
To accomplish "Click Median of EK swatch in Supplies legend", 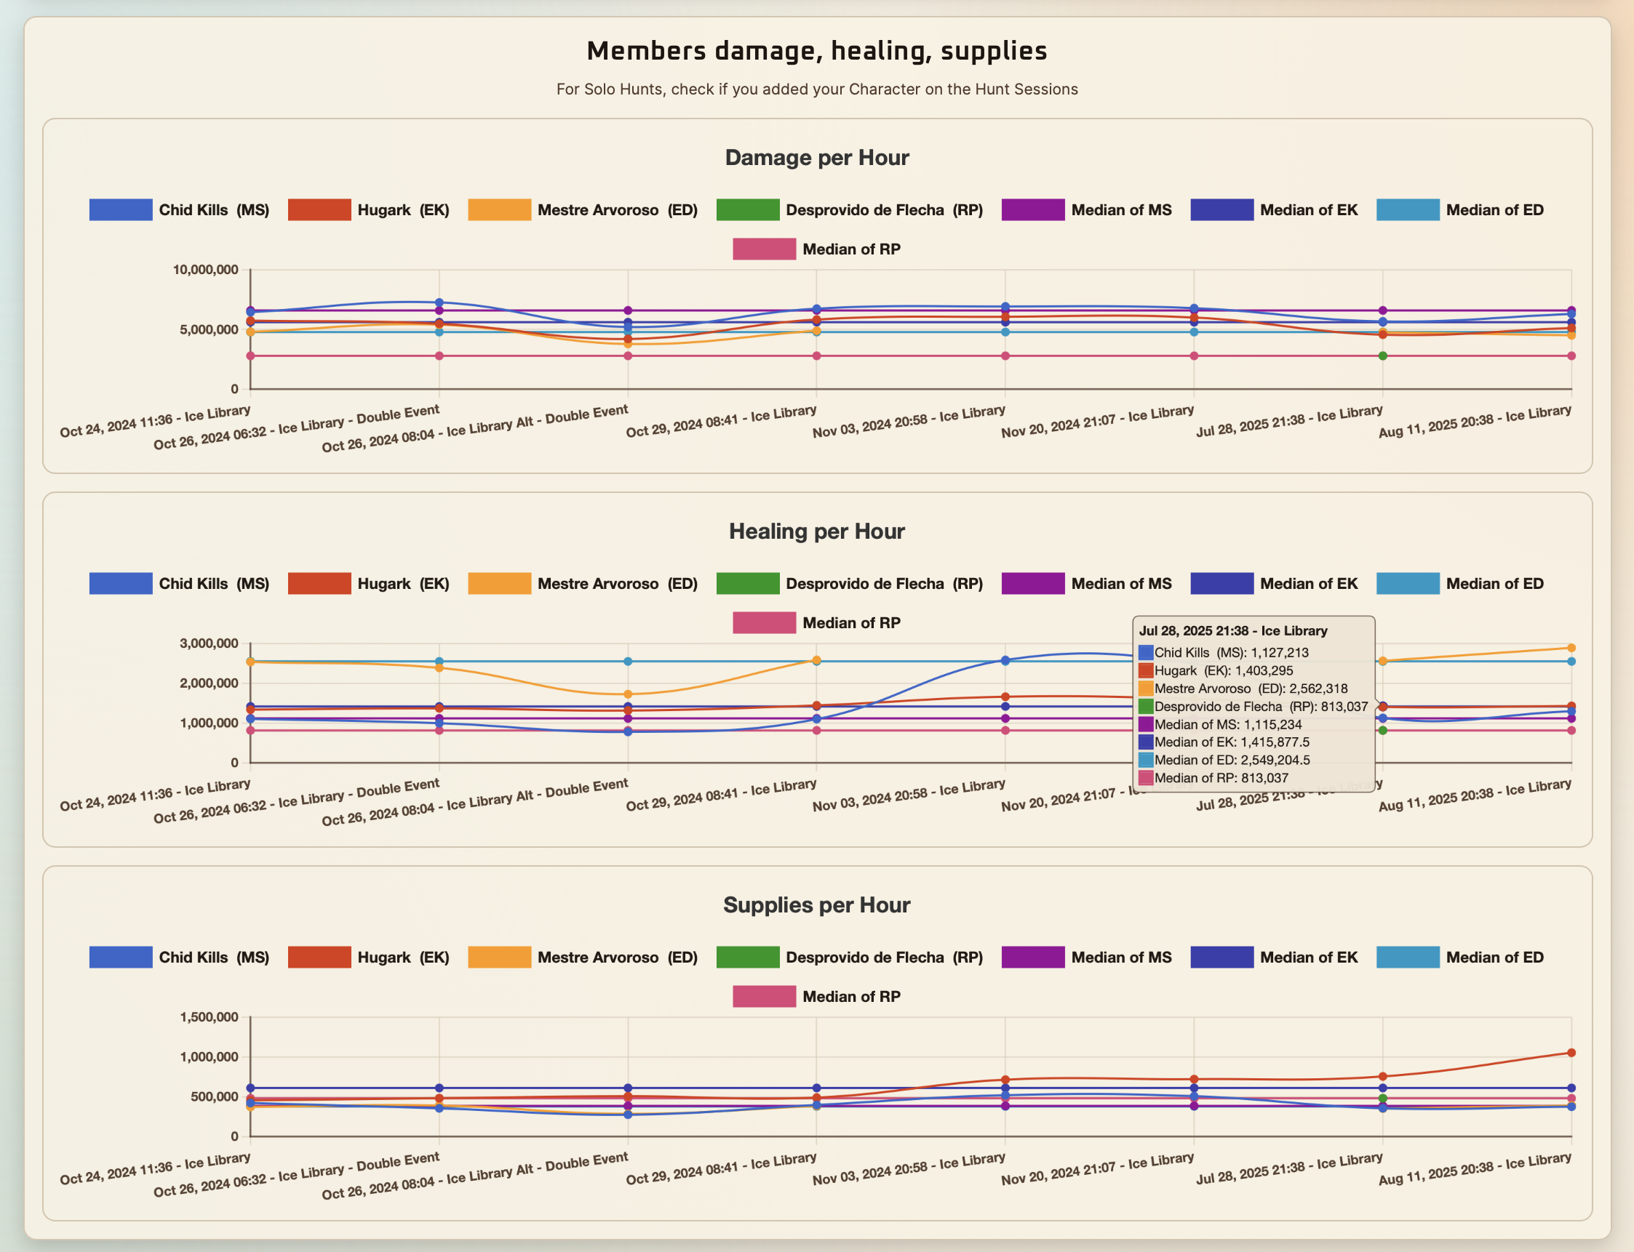I will (x=1221, y=958).
